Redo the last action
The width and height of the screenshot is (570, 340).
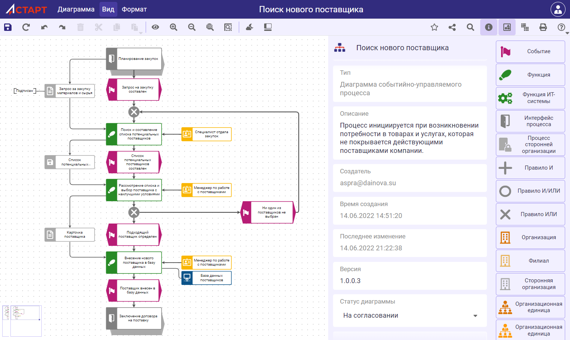[x=62, y=27]
